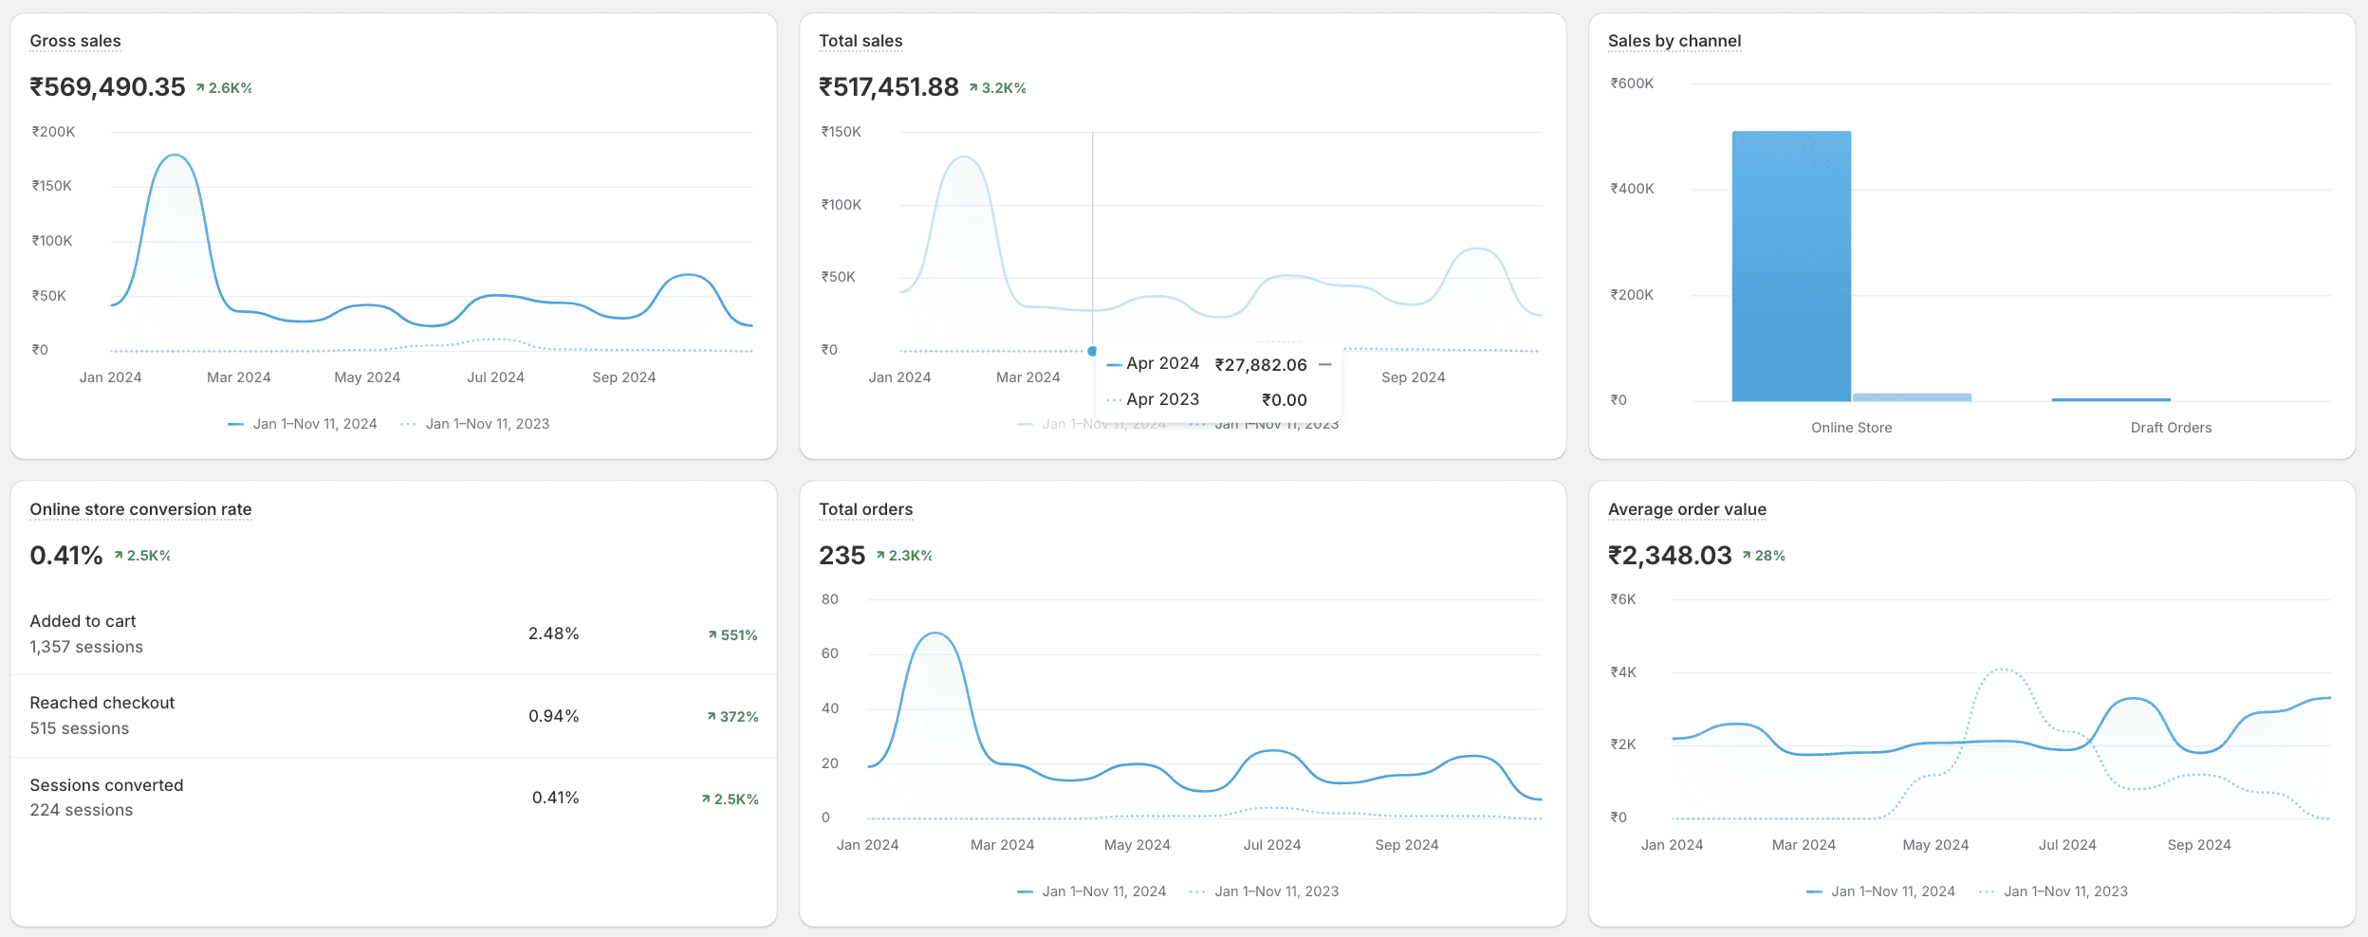Click the Added to cart 551% arrow icon
This screenshot has width=2368, height=937.
coord(712,634)
